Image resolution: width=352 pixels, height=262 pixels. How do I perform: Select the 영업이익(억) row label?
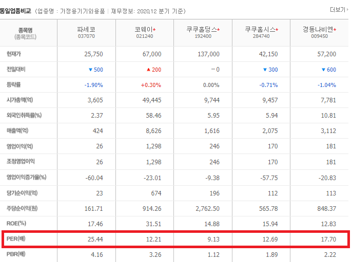[x=19, y=146]
